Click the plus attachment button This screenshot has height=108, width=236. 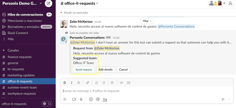[65, 99]
